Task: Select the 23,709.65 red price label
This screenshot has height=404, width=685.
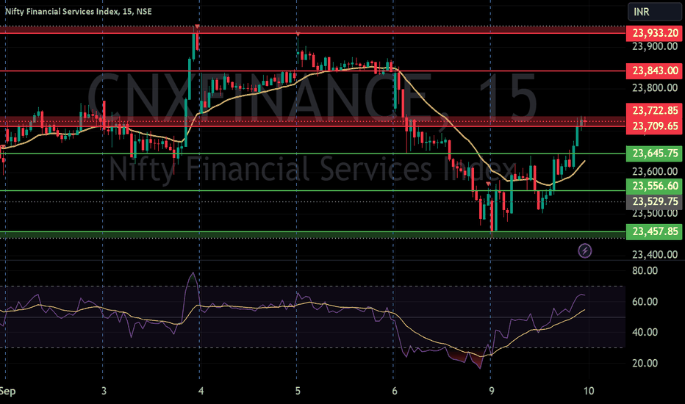Action: [654, 126]
